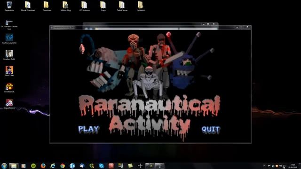Launch the Resident Evil 4 shortcut

pos(9,55)
